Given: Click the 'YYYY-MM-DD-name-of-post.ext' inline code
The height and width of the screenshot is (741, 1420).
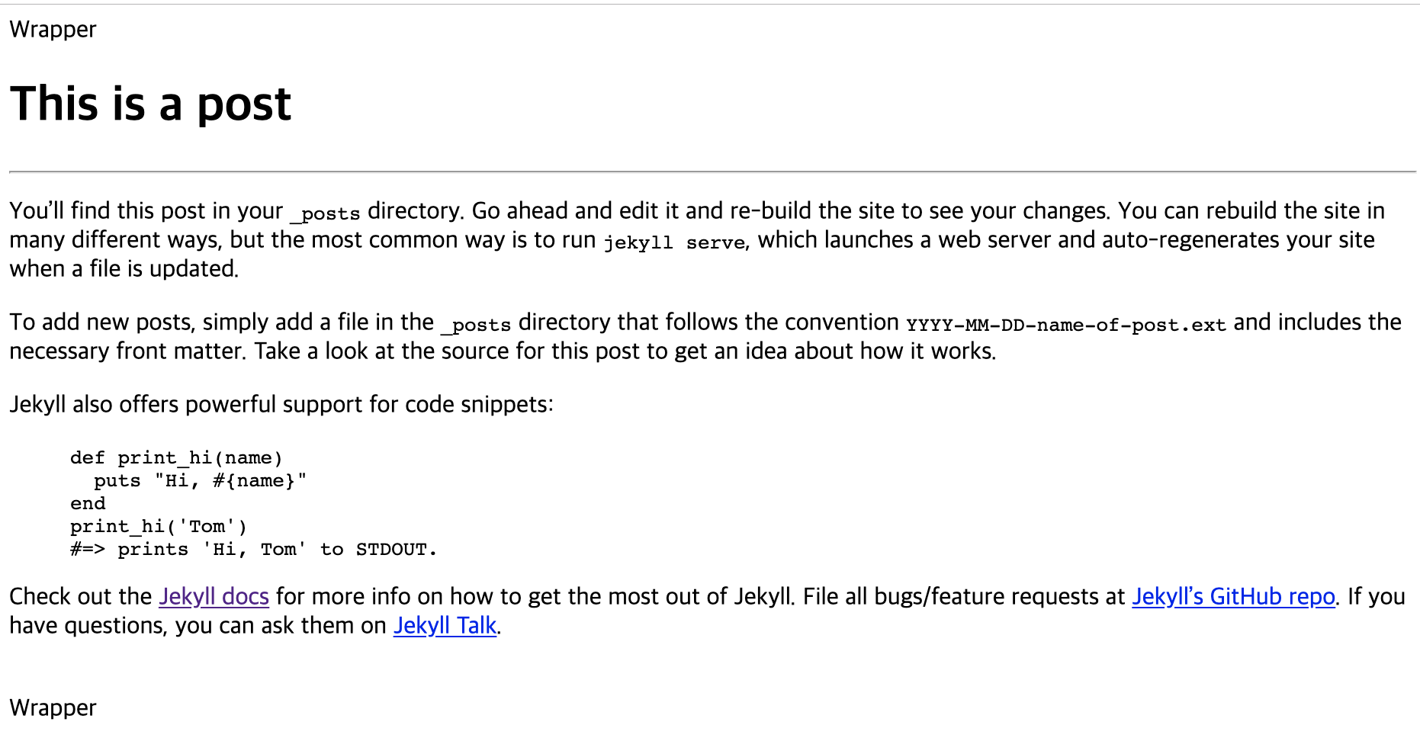Looking at the screenshot, I should click(1066, 325).
